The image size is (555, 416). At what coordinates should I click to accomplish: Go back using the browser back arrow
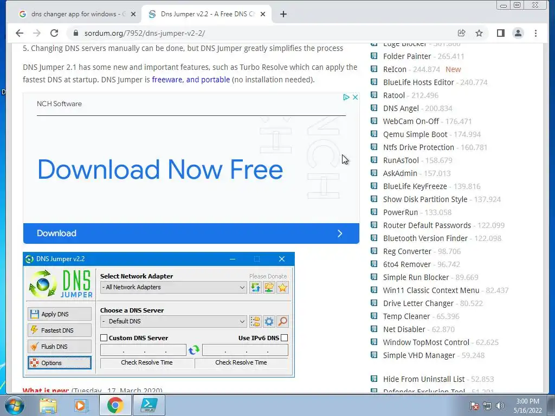[20, 33]
